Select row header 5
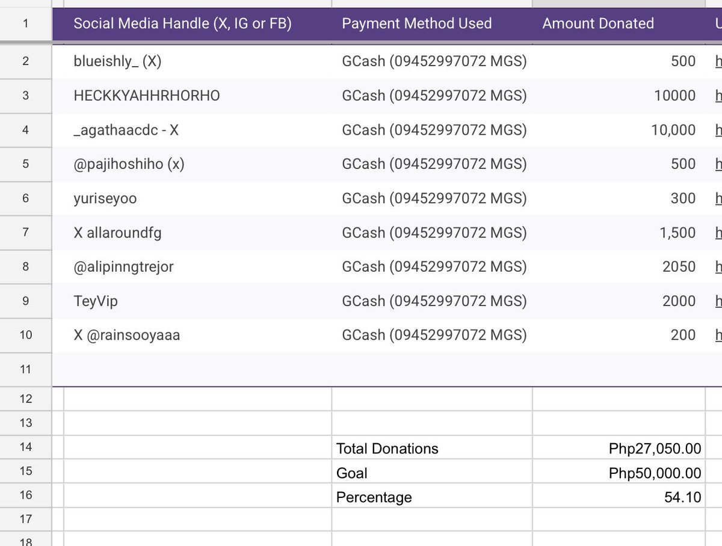 pyautogui.click(x=26, y=164)
